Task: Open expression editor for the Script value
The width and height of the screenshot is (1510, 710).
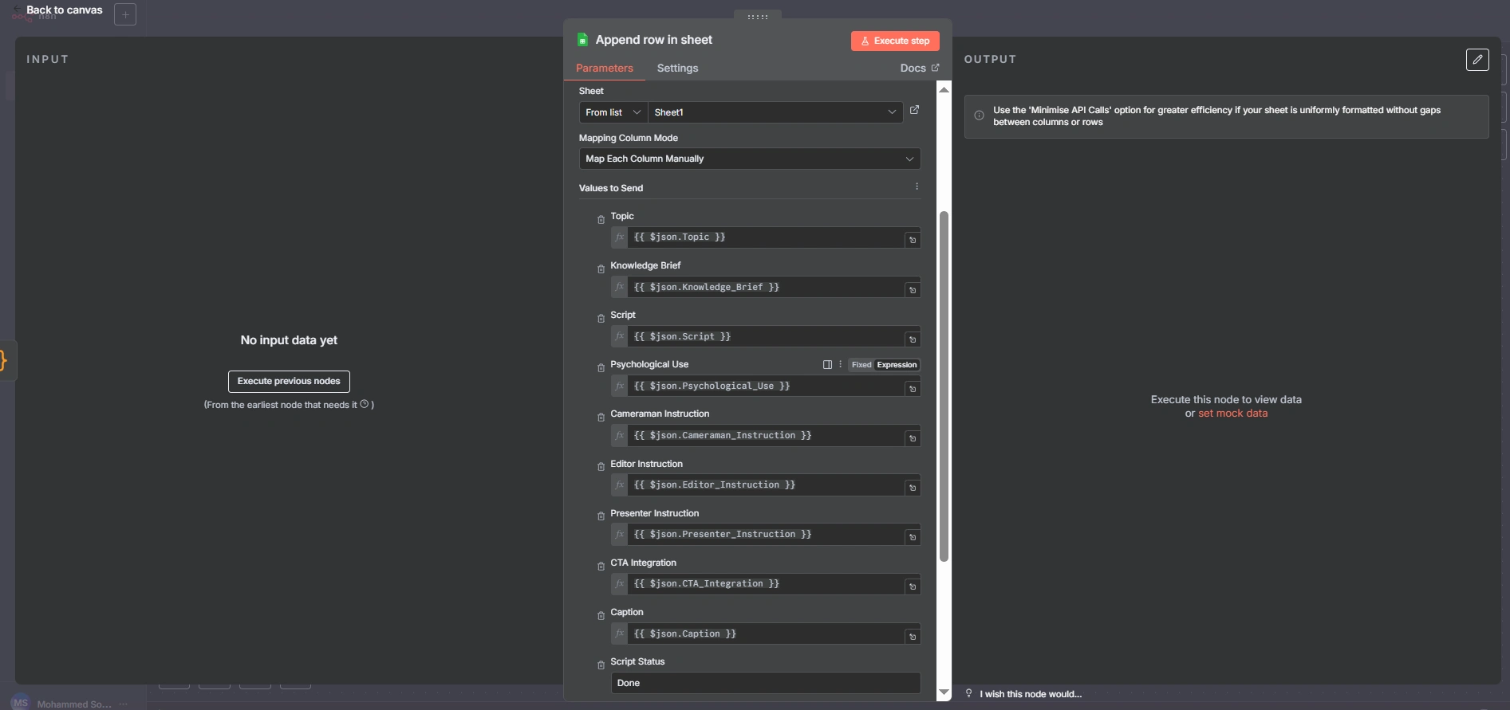Action: 913,339
